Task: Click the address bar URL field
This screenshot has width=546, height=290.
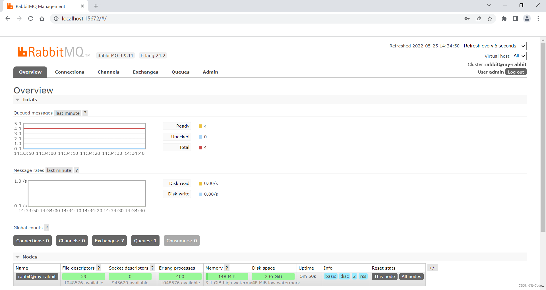Action: point(256,18)
